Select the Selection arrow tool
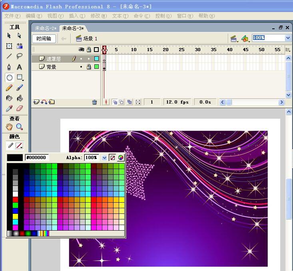This screenshot has width=293, height=271. click(9, 35)
